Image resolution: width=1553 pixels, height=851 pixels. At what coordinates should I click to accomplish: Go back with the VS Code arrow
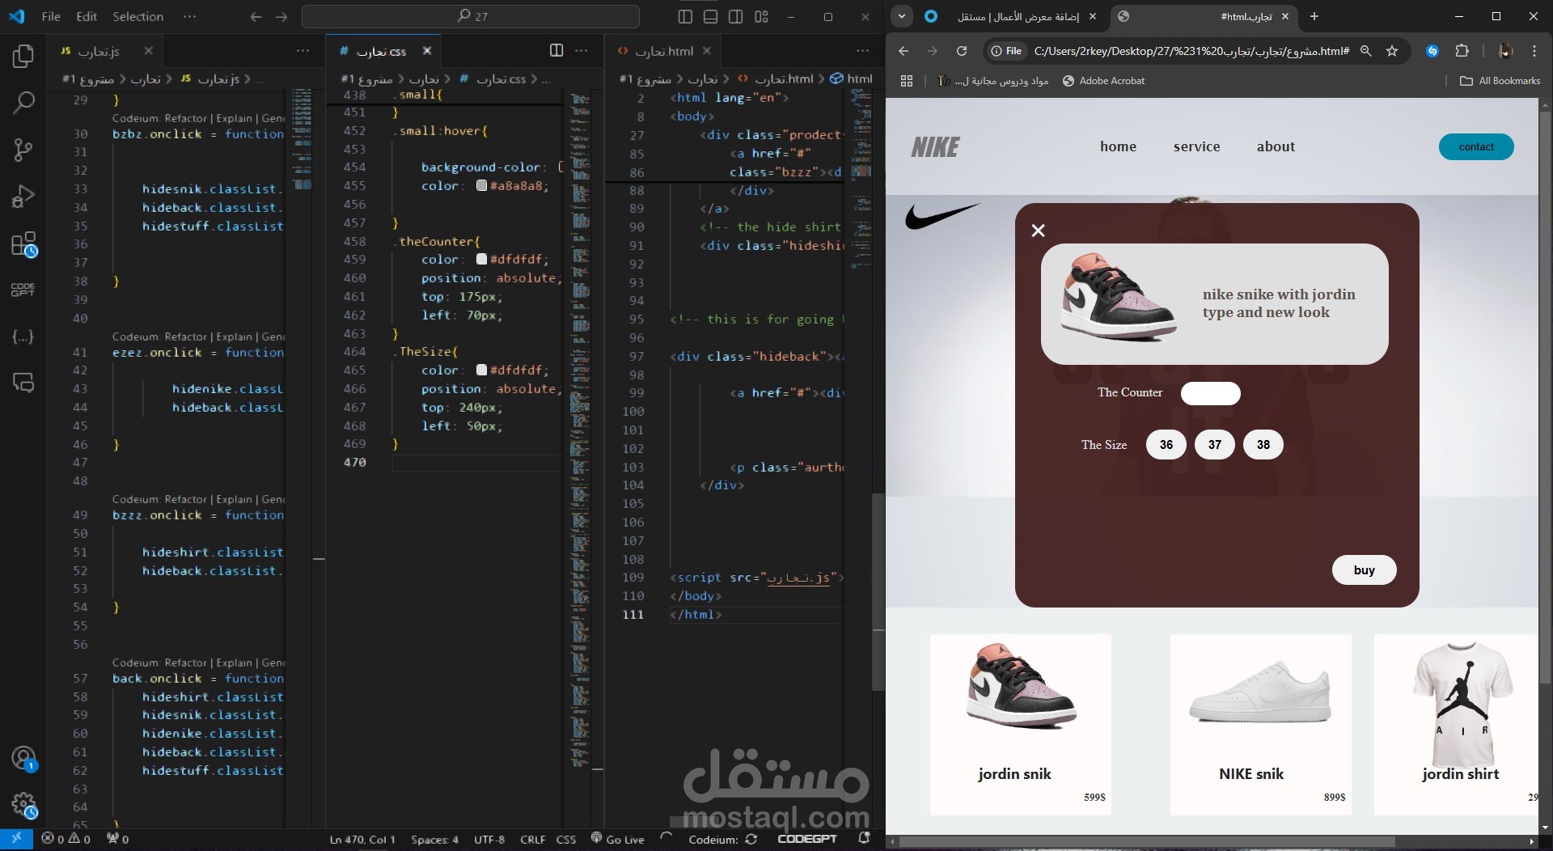(x=256, y=16)
